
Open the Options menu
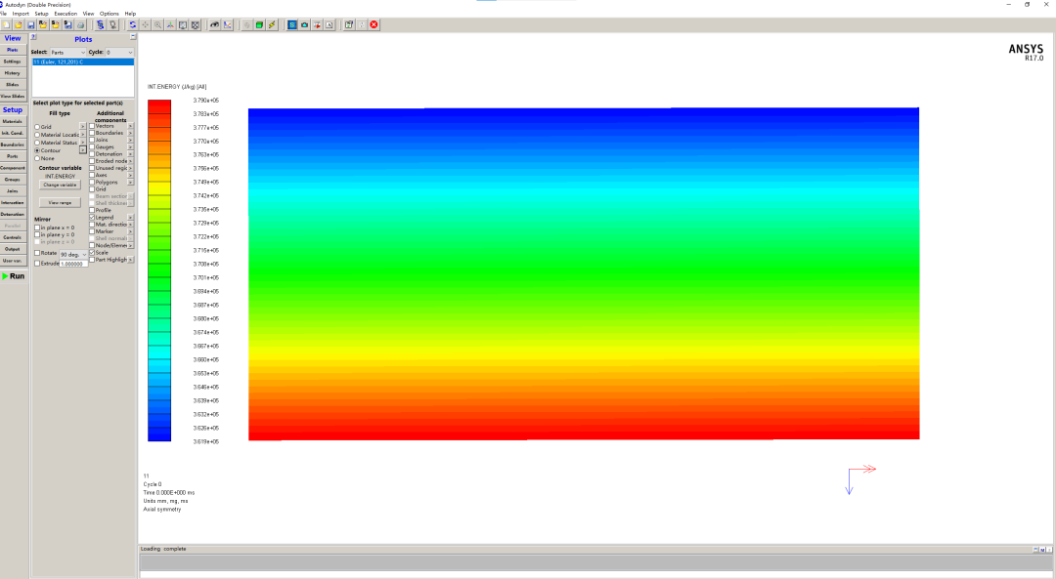tap(110, 14)
